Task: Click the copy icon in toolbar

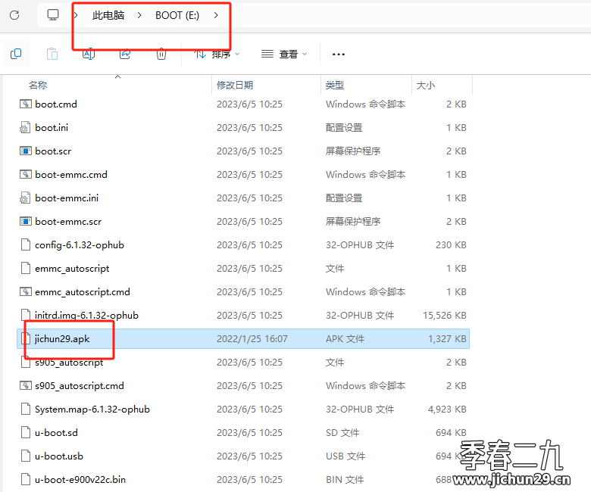Action: (16, 54)
